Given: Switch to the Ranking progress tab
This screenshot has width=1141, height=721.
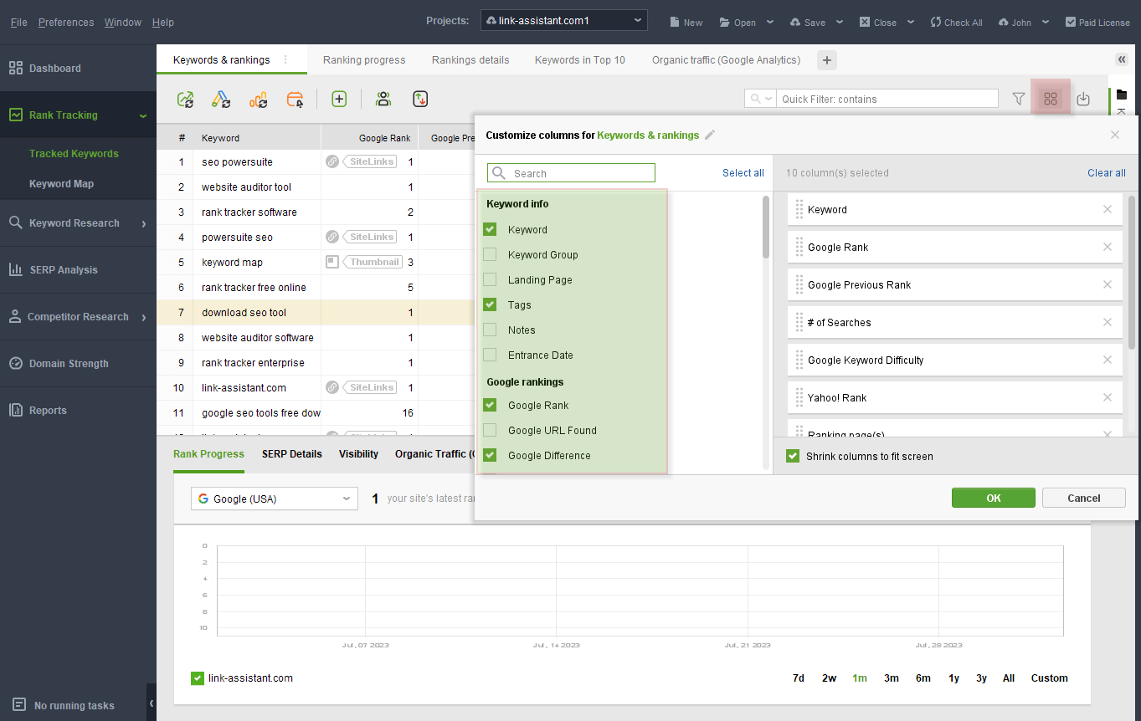Looking at the screenshot, I should click(364, 60).
